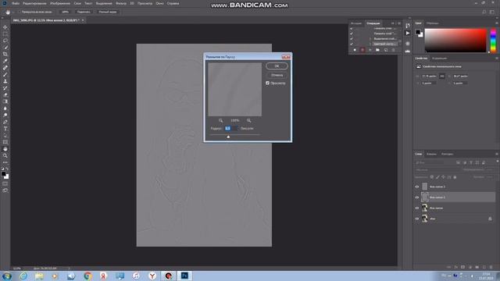Click Cancel in Gaussian Blur dialog
The image size is (500, 281).
tap(277, 75)
